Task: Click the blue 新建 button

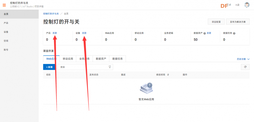Action: [x=49, y=67]
